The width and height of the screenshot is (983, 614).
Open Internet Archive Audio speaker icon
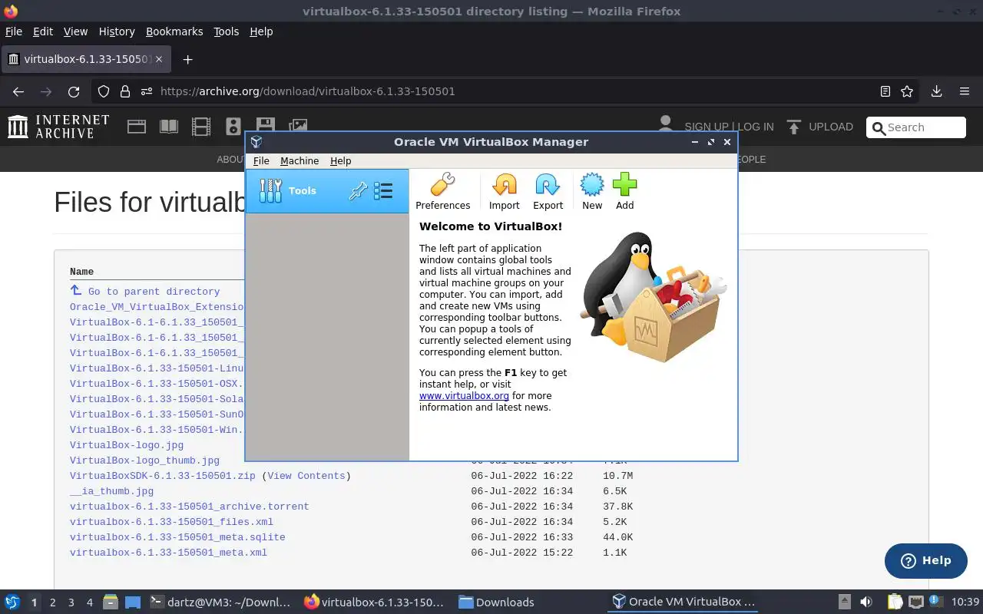coord(233,127)
